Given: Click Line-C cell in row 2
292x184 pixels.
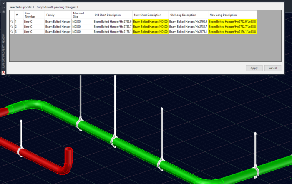Looking at the screenshot, I should (x=34, y=27).
